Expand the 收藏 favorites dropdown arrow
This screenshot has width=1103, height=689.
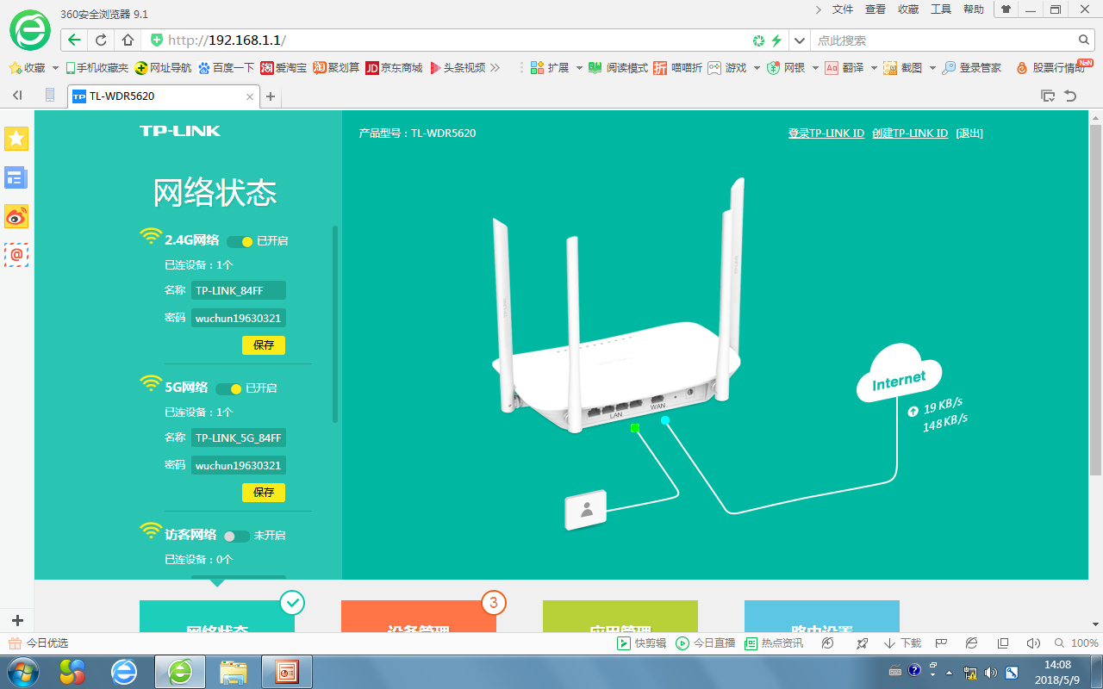pos(56,67)
